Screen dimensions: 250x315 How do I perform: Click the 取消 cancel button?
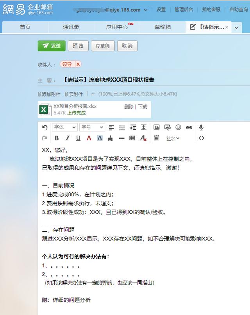[127, 46]
